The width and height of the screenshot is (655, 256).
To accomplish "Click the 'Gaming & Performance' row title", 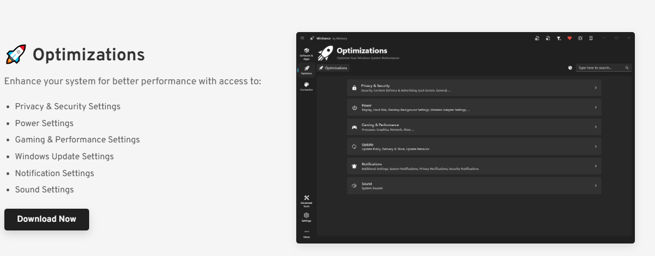I will (380, 125).
